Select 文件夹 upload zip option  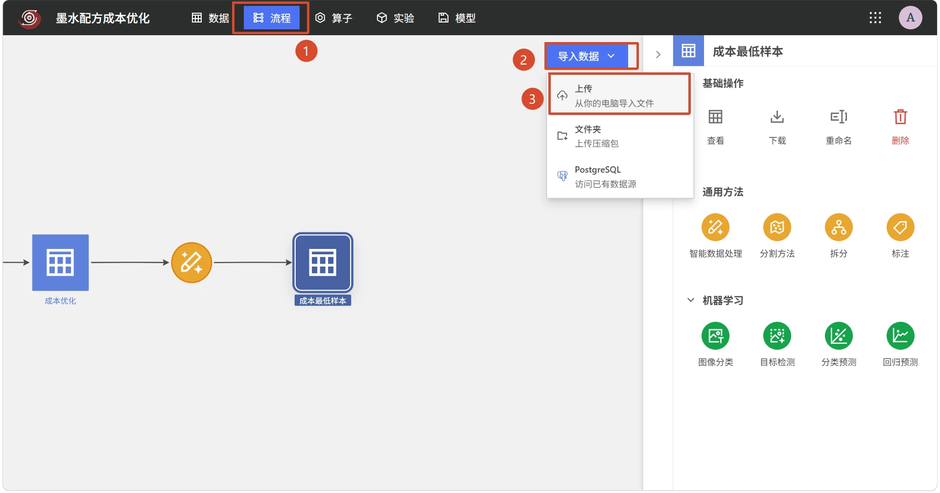(x=620, y=136)
